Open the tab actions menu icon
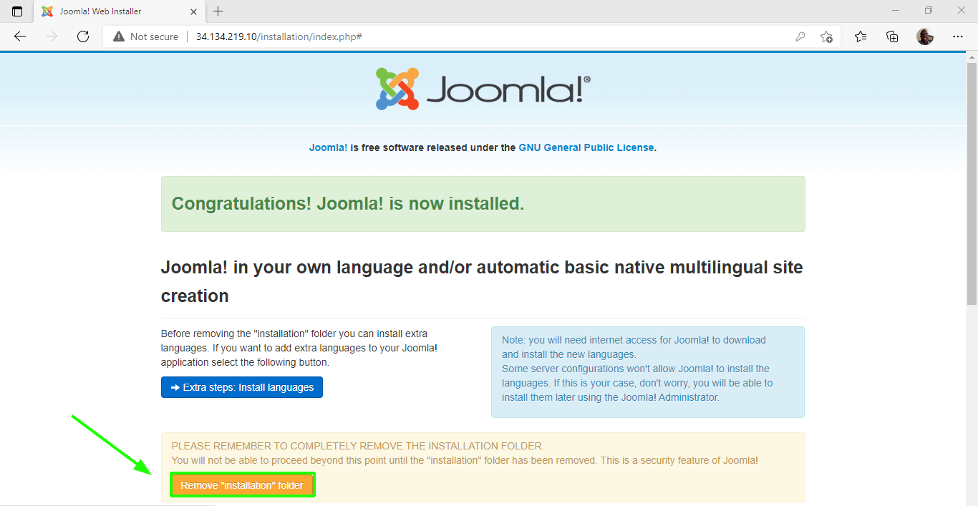 point(17,11)
